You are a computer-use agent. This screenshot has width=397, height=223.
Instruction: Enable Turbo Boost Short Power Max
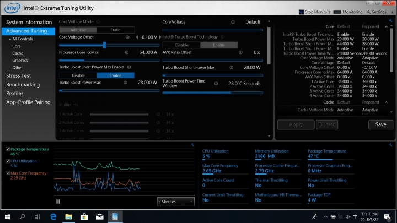[115, 75]
